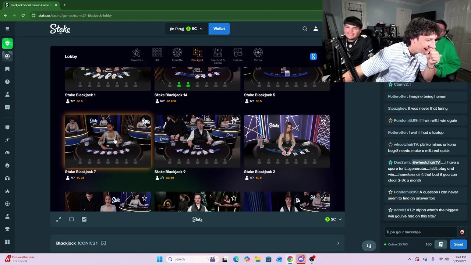Image resolution: width=471 pixels, height=265 pixels.
Task: Select the Baccarat & Sic Bo category
Action: 217,56
